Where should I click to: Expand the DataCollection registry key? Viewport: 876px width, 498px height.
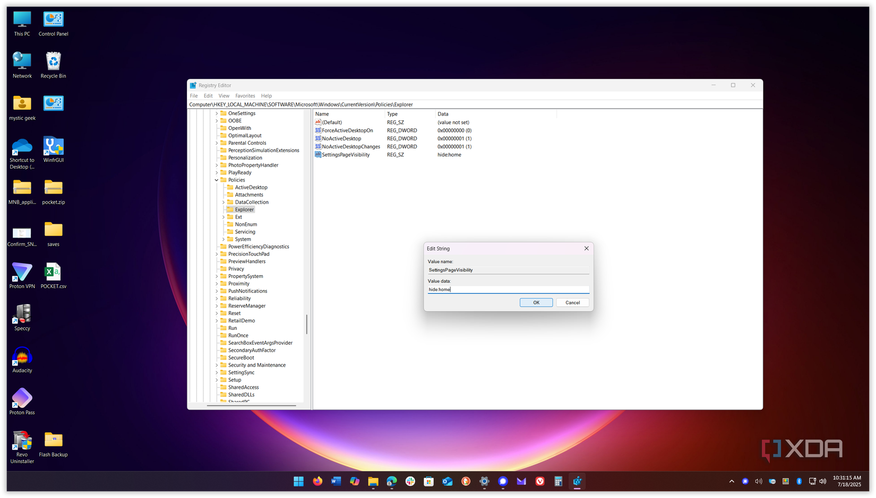point(224,202)
